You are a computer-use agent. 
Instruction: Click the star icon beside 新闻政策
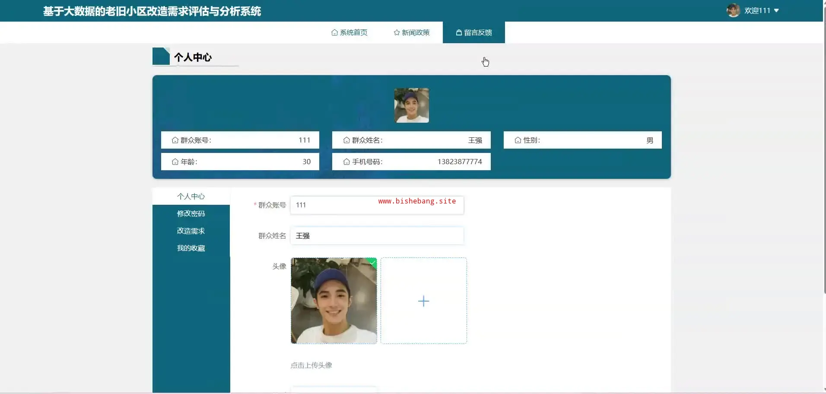click(x=397, y=32)
